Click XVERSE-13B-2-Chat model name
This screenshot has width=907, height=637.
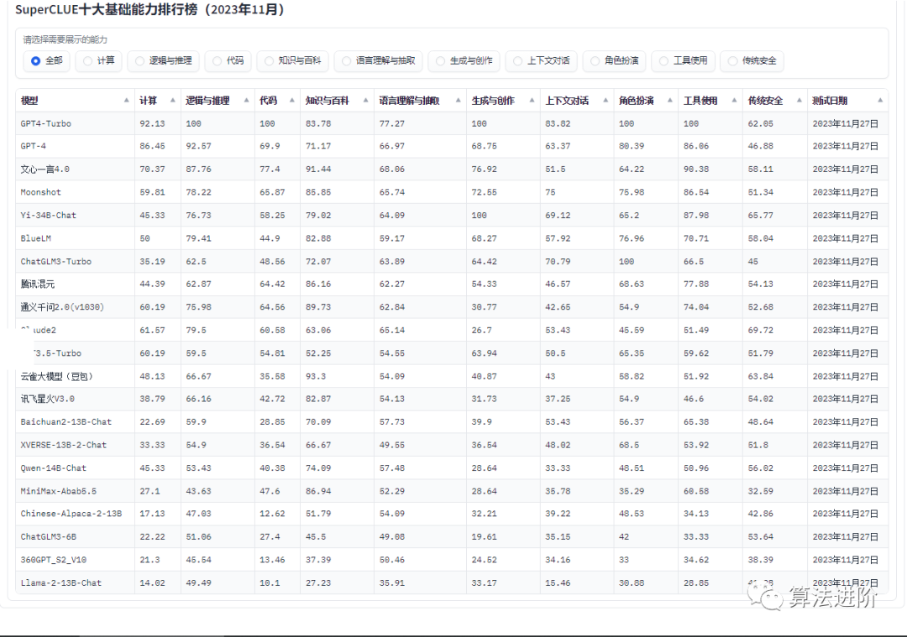point(63,445)
